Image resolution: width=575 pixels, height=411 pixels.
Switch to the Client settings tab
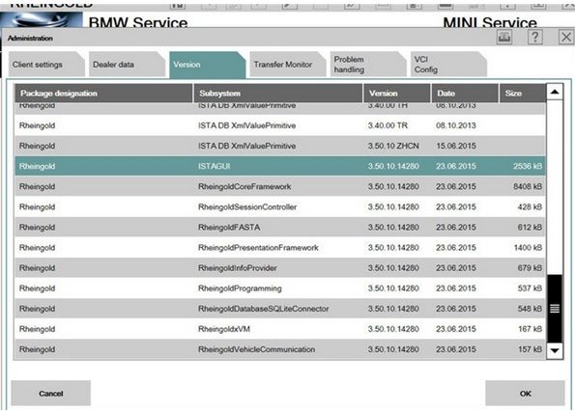tap(46, 65)
